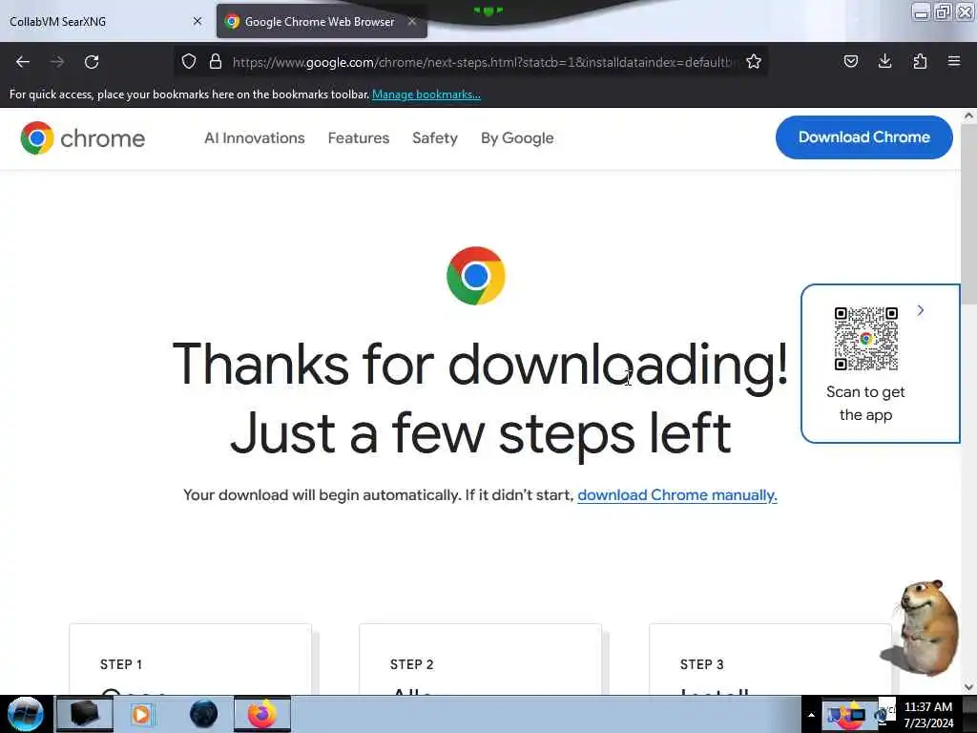
Task: Open the black box taskbar application
Action: (x=84, y=714)
